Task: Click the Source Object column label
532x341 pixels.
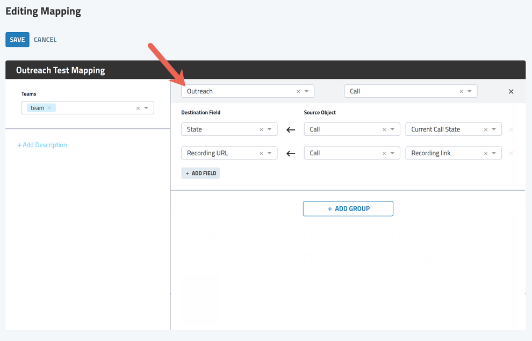Action: [320, 113]
